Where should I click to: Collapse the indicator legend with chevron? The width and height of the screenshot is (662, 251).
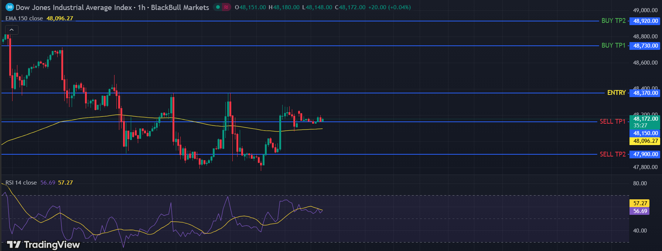coord(11,30)
